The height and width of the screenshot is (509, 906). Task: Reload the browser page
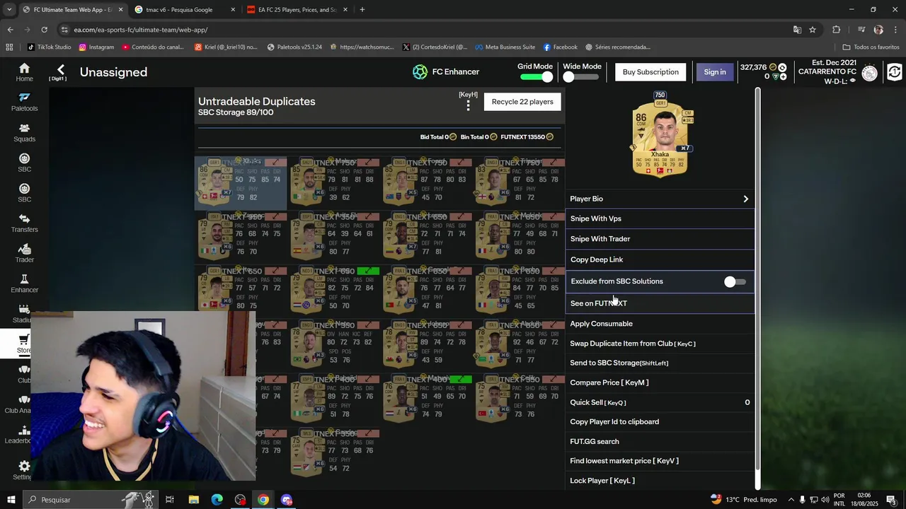pos(44,30)
